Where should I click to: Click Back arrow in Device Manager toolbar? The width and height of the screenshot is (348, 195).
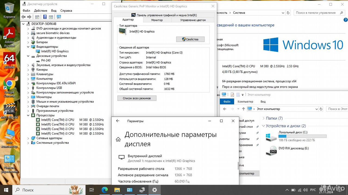pos(23,17)
